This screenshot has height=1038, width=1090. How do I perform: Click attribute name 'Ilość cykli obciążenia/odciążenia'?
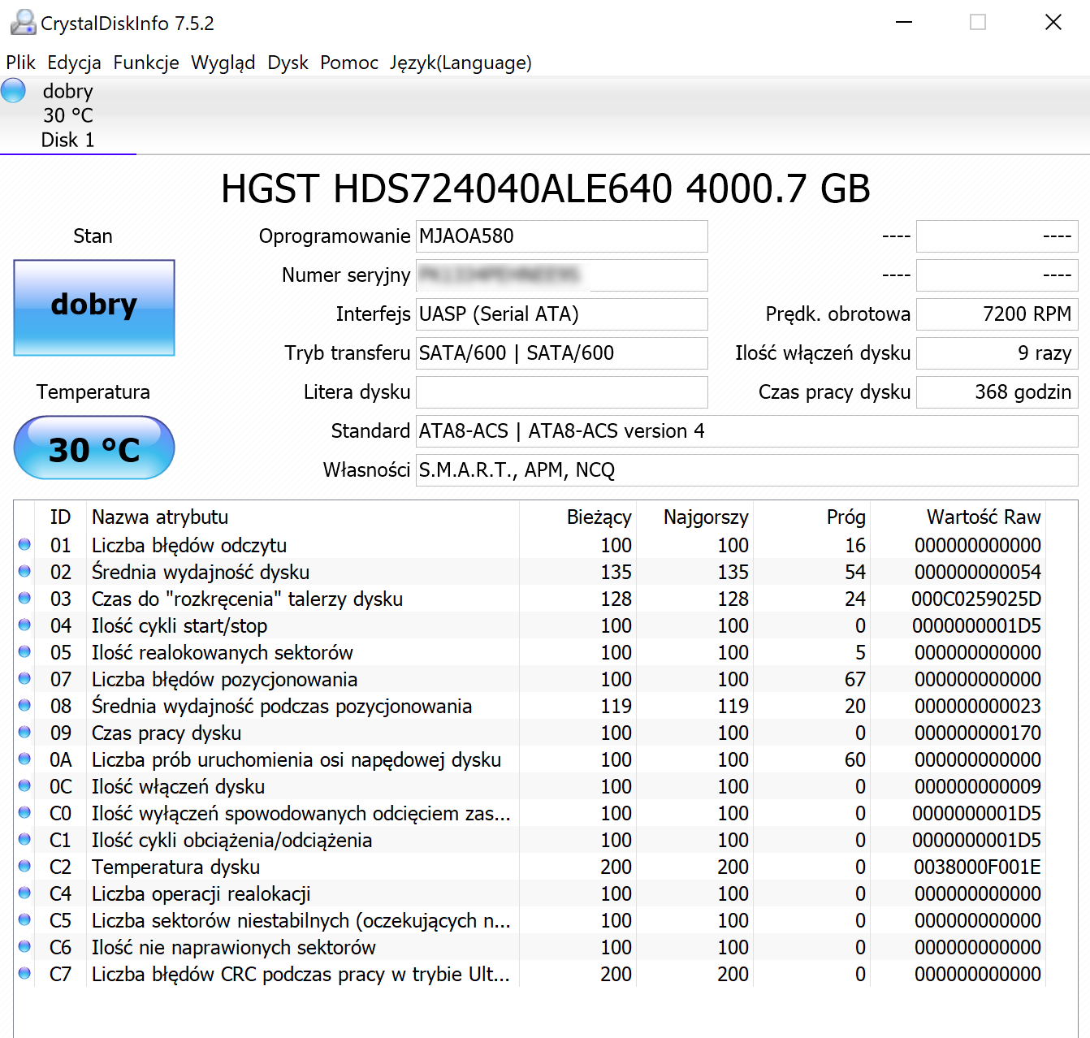[x=231, y=841]
